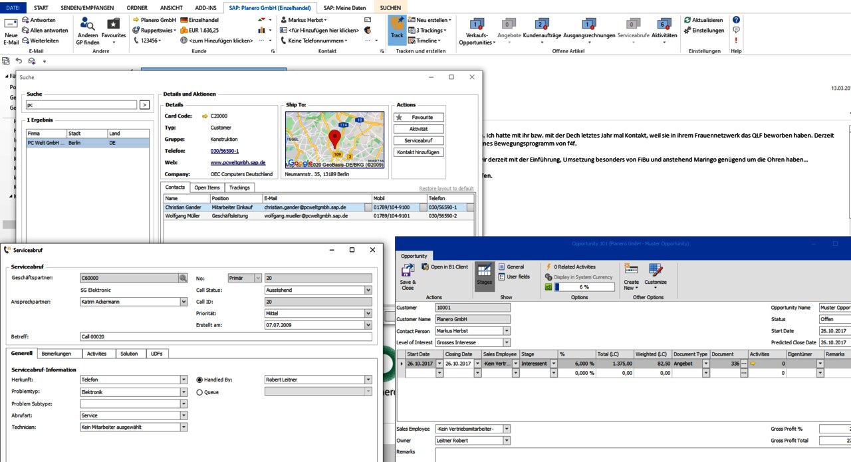Viewport: 851px width, 462px height.
Task: Open the Bemerkungen tab in Serviceabruf
Action: tap(55, 354)
